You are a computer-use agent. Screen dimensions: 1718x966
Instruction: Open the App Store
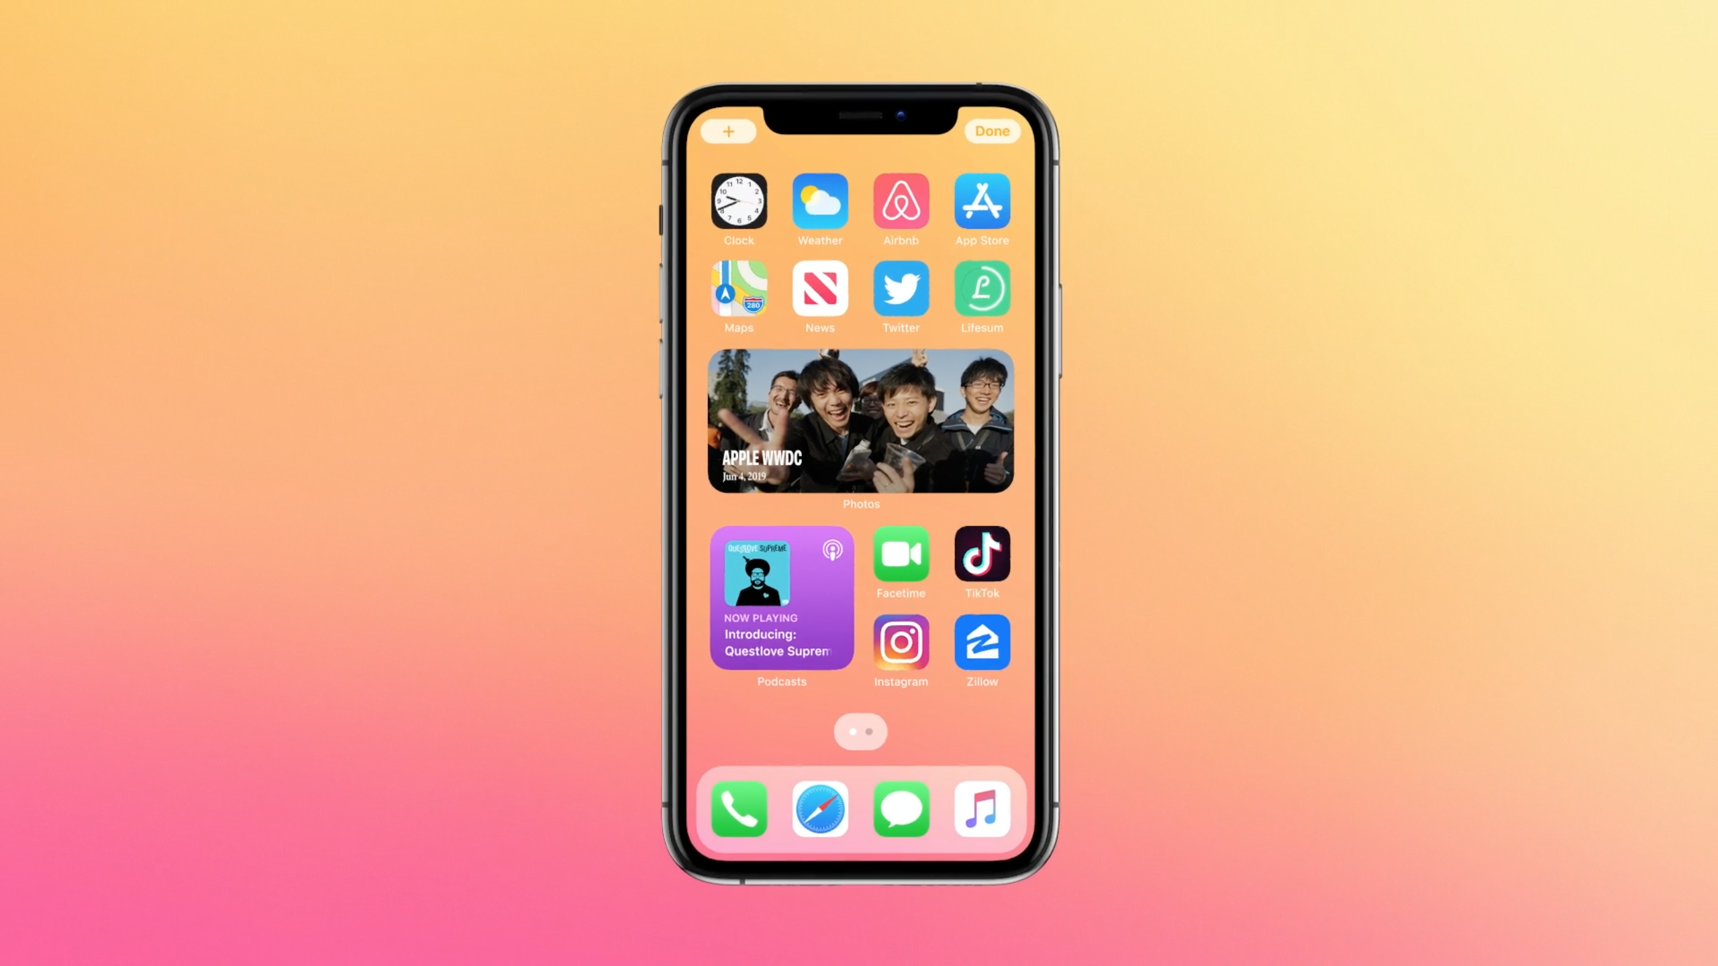[x=982, y=201]
